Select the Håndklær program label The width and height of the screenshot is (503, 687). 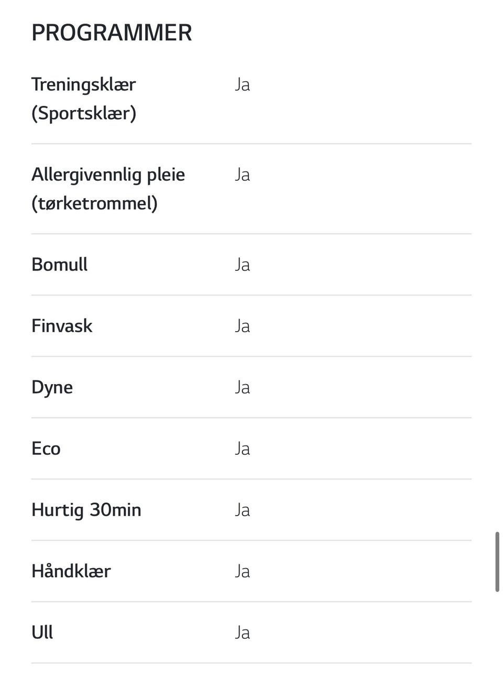71,571
